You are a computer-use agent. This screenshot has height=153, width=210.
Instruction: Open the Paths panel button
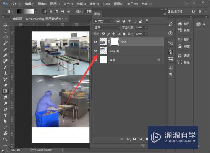[x=184, y=62]
